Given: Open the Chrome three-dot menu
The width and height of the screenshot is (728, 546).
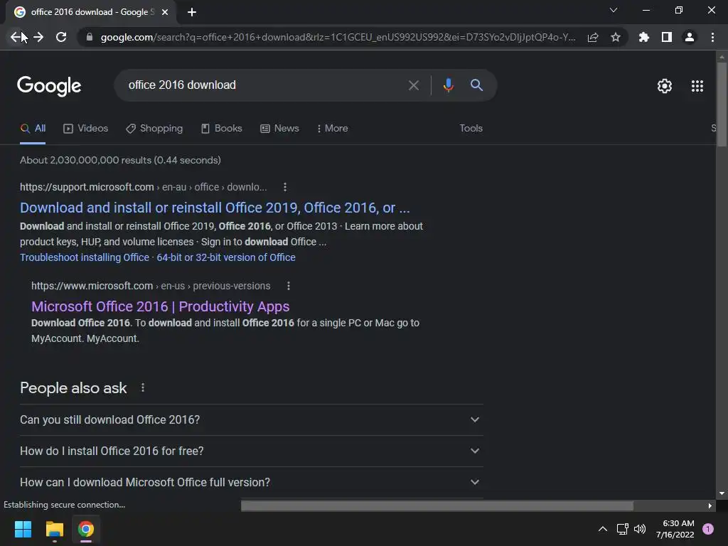Looking at the screenshot, I should pos(712,37).
